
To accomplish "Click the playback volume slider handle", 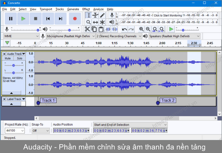I will pos(70,30).
